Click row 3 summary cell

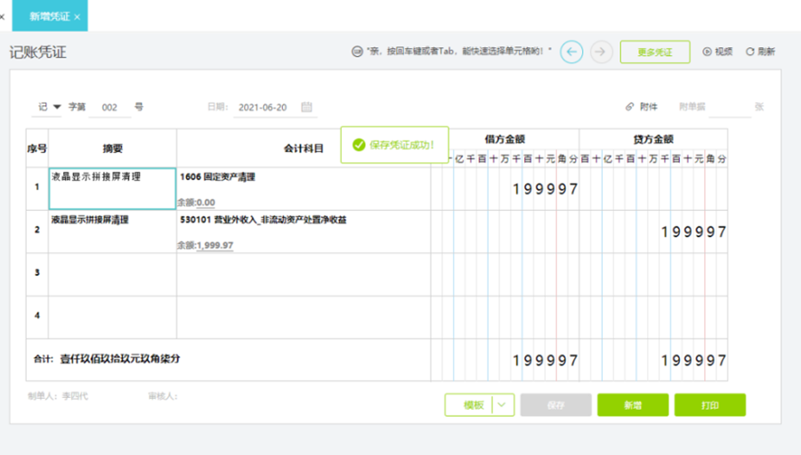click(112, 274)
